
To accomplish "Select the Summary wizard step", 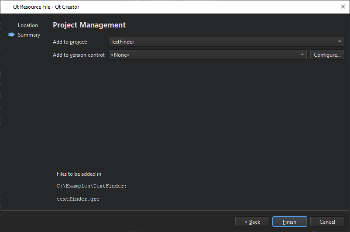I will [x=29, y=35].
